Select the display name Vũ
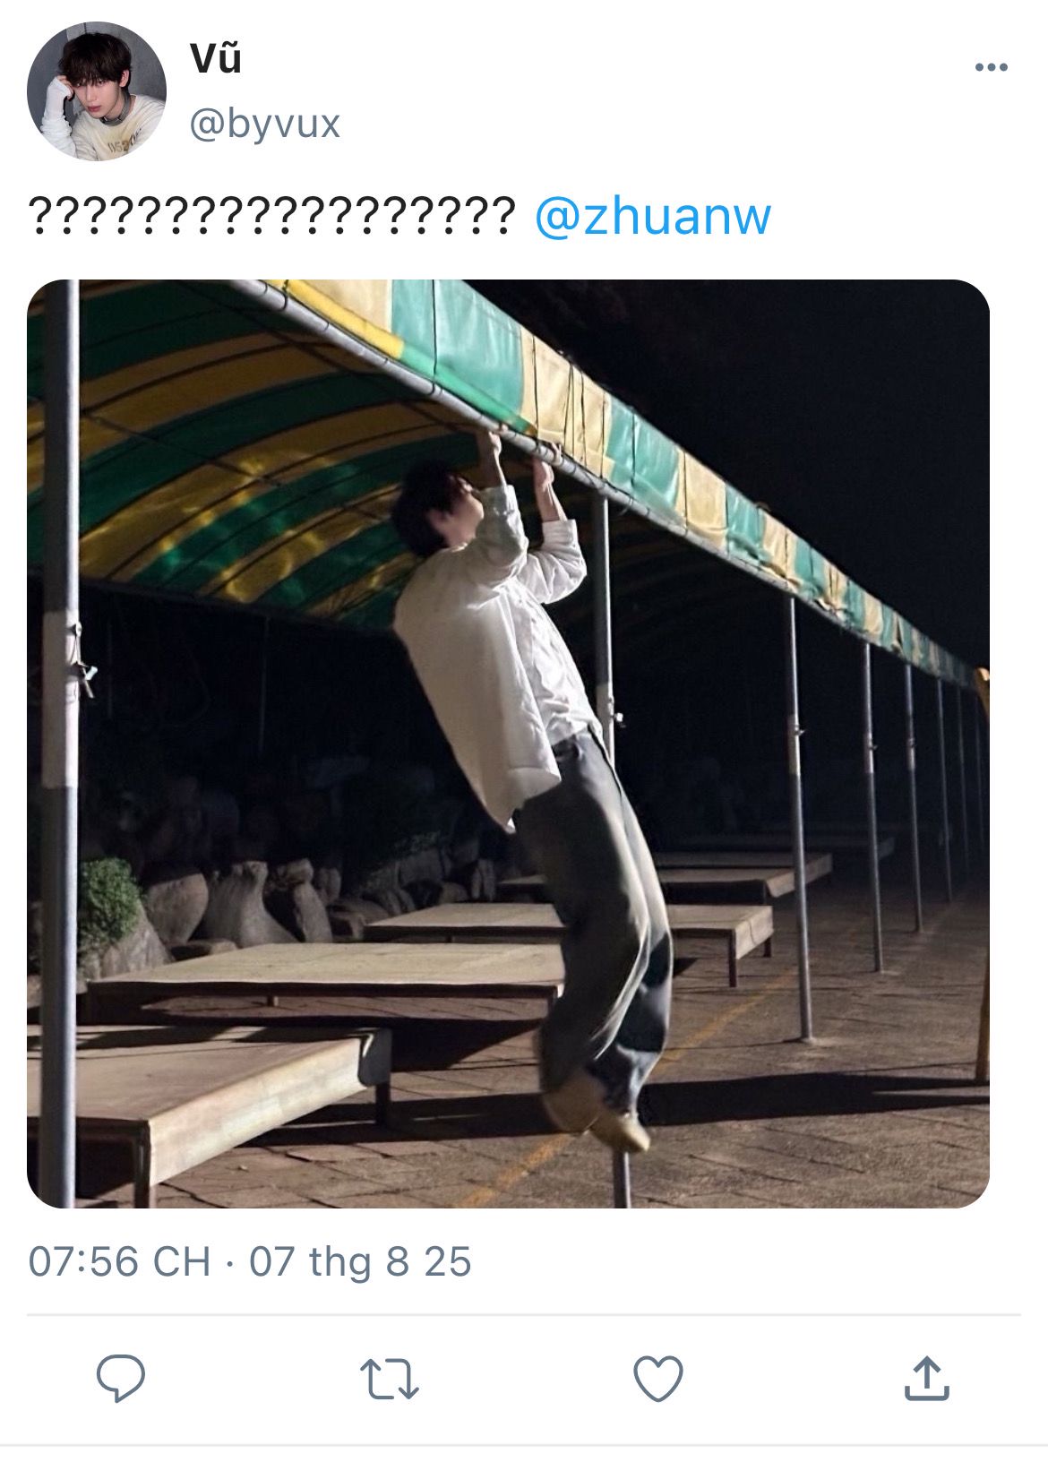1048x1462 pixels. 216,59
